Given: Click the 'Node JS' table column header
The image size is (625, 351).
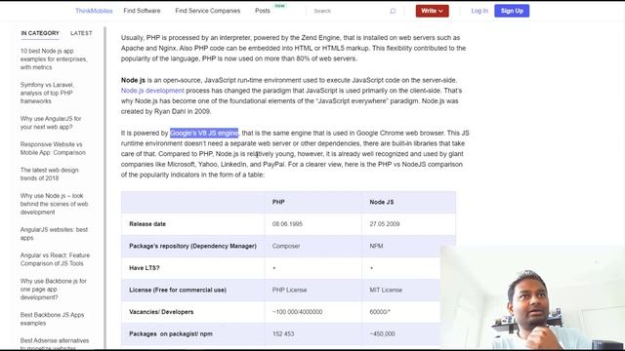Looking at the screenshot, I should tap(382, 202).
